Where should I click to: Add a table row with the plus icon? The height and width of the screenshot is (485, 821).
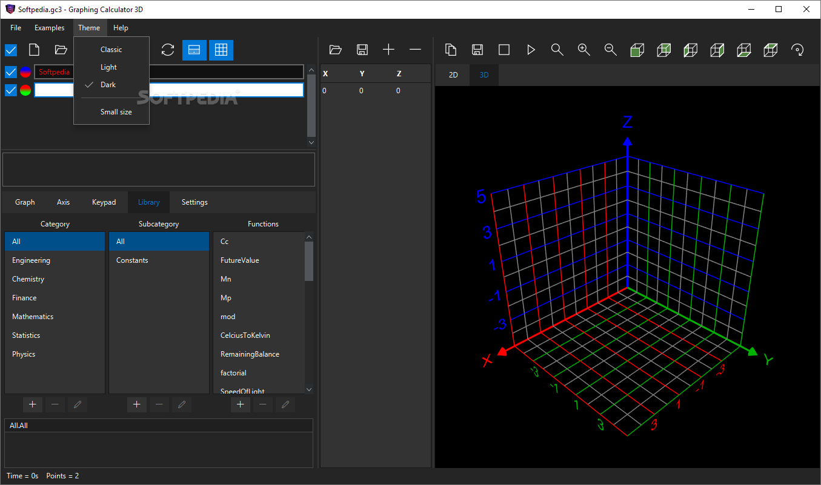pos(388,50)
